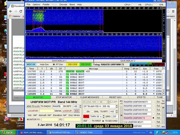Click the TUNE button
The image size is (180, 135).
(x=160, y=97)
